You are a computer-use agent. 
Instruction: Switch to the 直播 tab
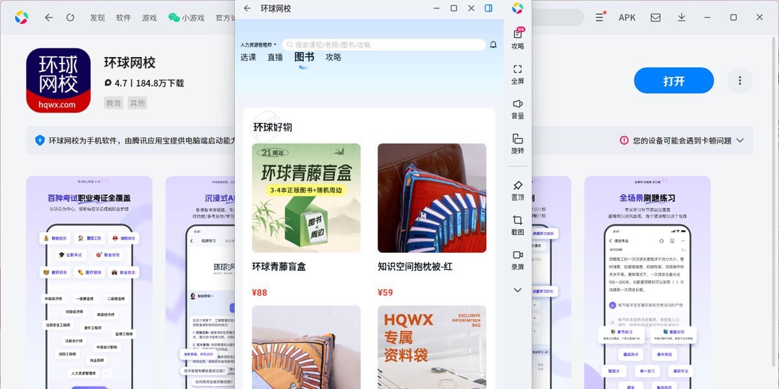tap(275, 57)
